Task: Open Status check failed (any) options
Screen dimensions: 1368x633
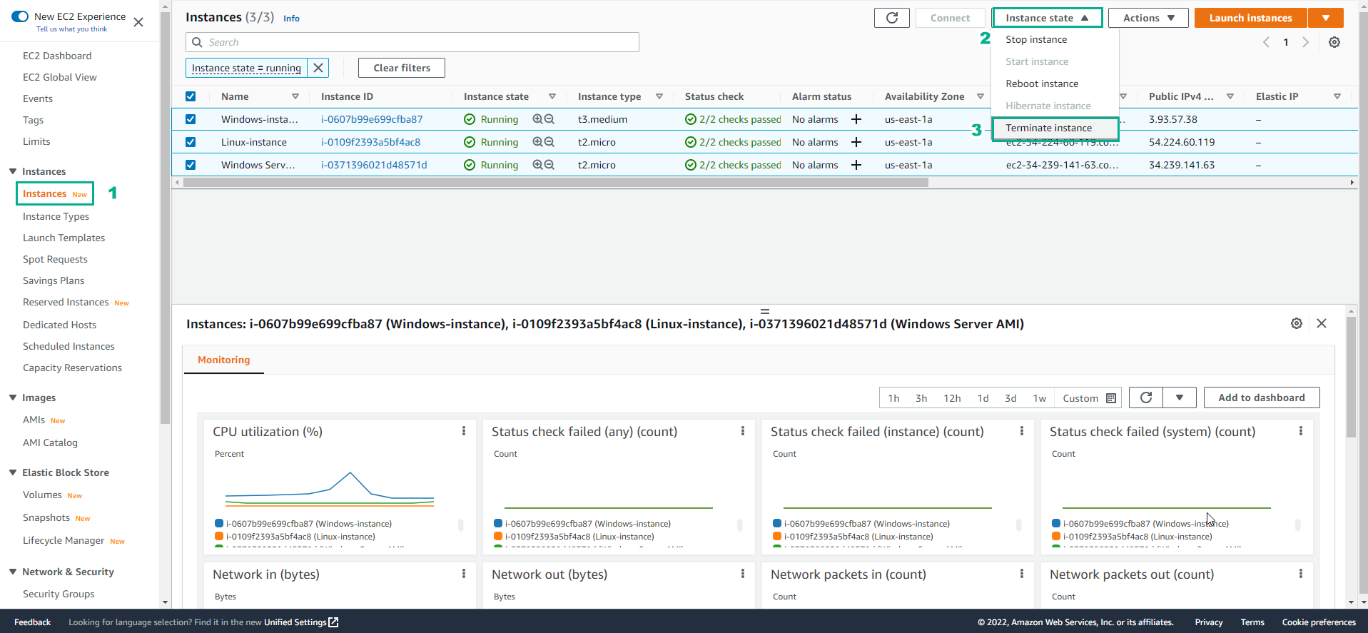Action: [x=743, y=431]
